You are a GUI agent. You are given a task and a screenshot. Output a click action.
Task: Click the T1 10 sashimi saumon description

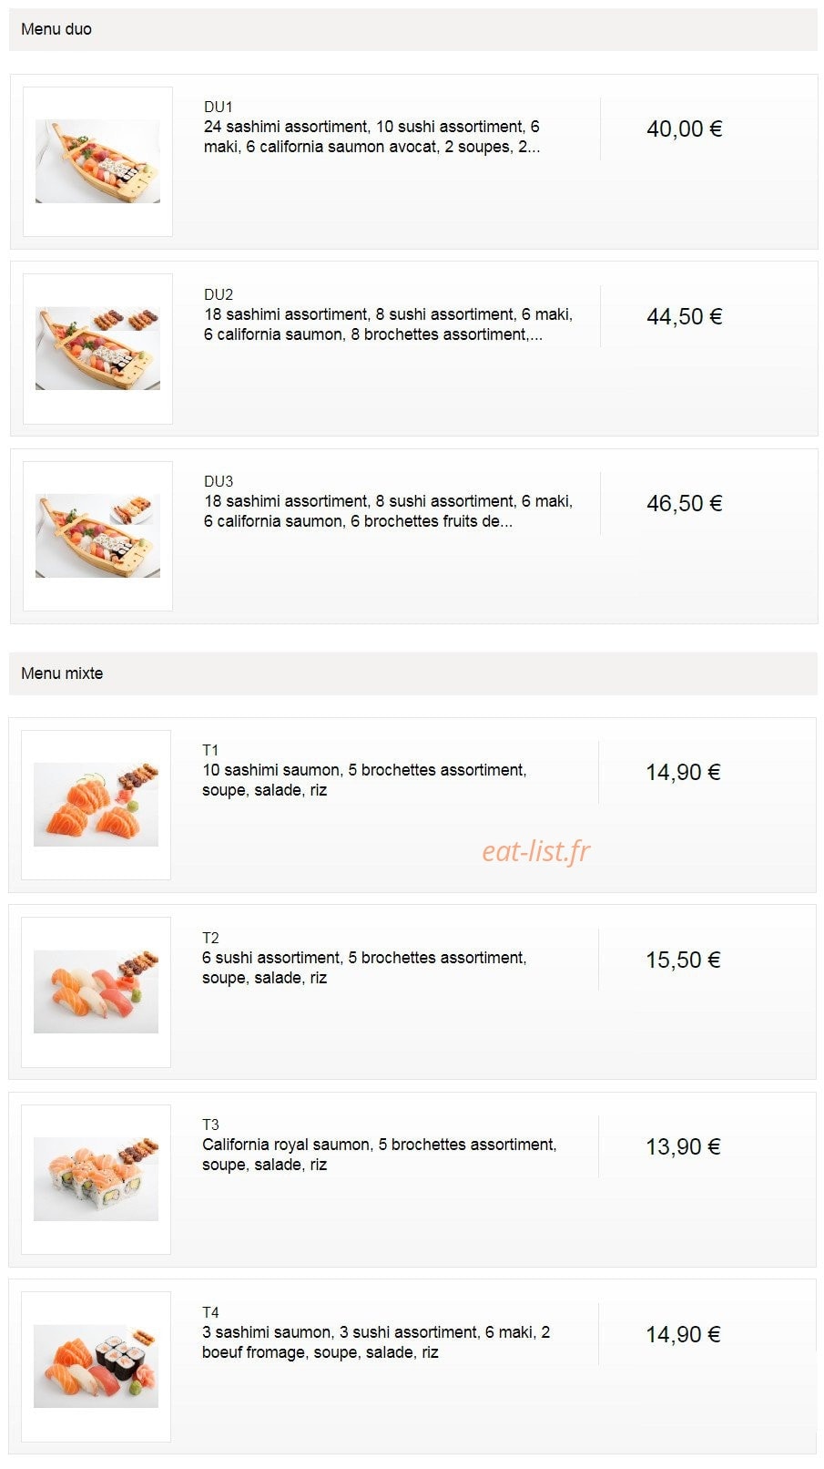(364, 780)
